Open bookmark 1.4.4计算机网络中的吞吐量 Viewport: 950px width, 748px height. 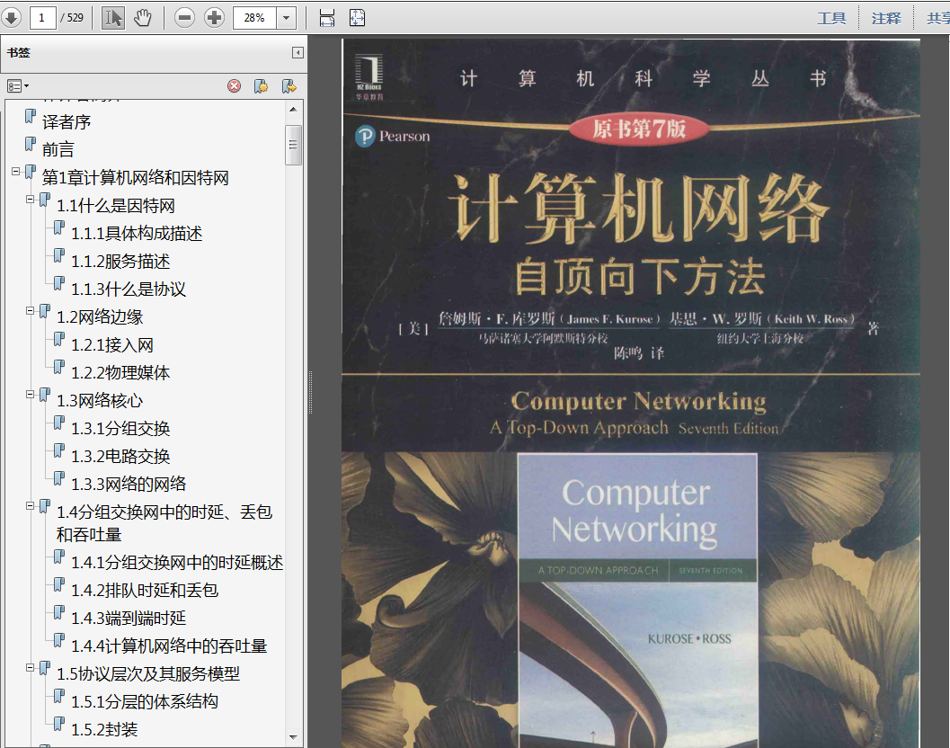click(169, 646)
